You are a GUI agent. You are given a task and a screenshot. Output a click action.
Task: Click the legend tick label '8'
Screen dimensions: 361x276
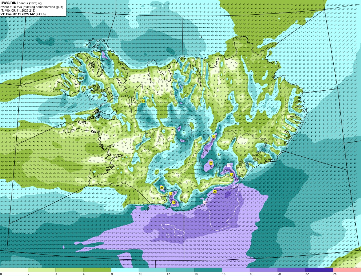click(x=111, y=274)
